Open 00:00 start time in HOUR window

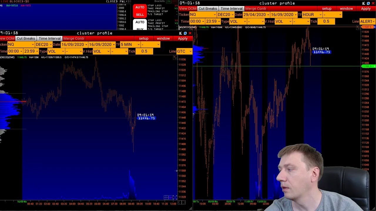point(197,21)
